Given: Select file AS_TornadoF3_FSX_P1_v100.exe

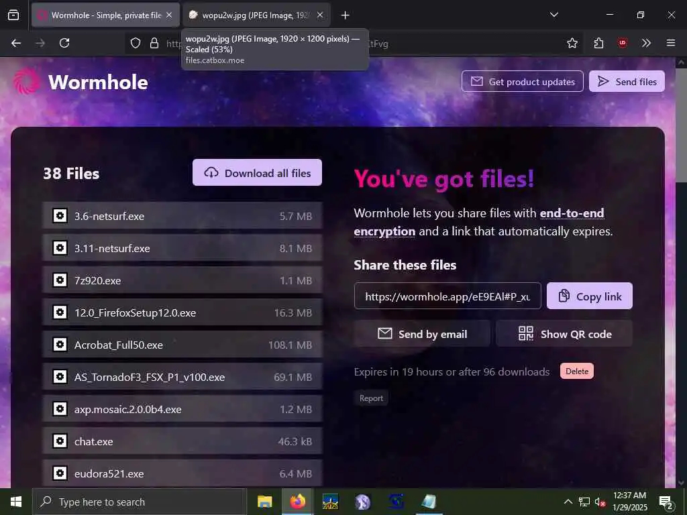Looking at the screenshot, I should (182, 377).
